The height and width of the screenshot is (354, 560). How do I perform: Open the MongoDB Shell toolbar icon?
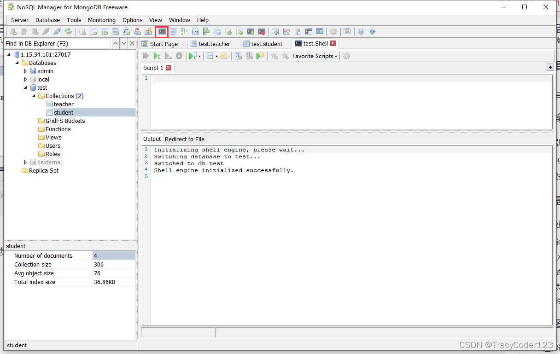click(x=162, y=32)
